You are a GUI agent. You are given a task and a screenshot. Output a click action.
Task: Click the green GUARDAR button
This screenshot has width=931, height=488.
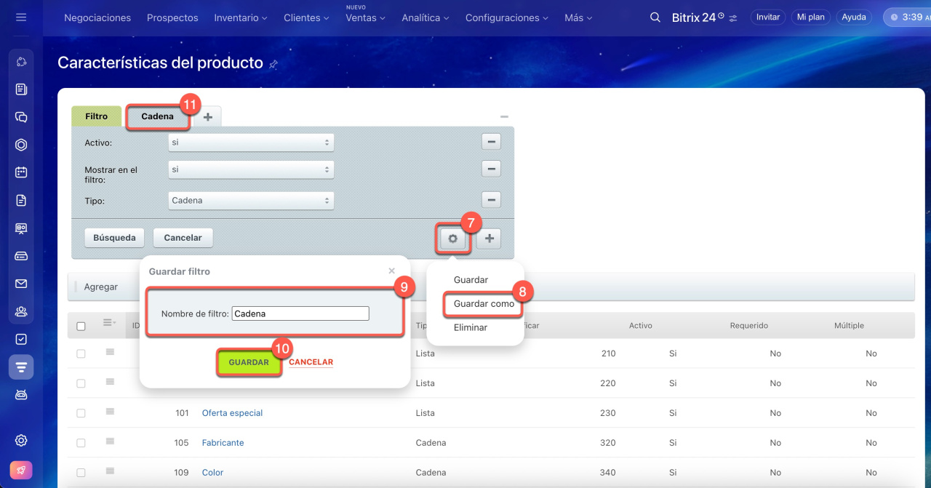[249, 362]
